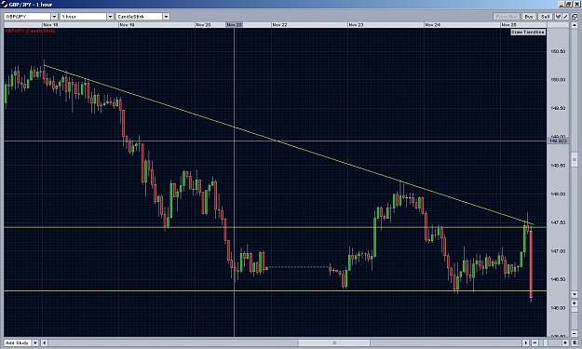Click the price-axis zoom in plus button

(x=575, y=303)
